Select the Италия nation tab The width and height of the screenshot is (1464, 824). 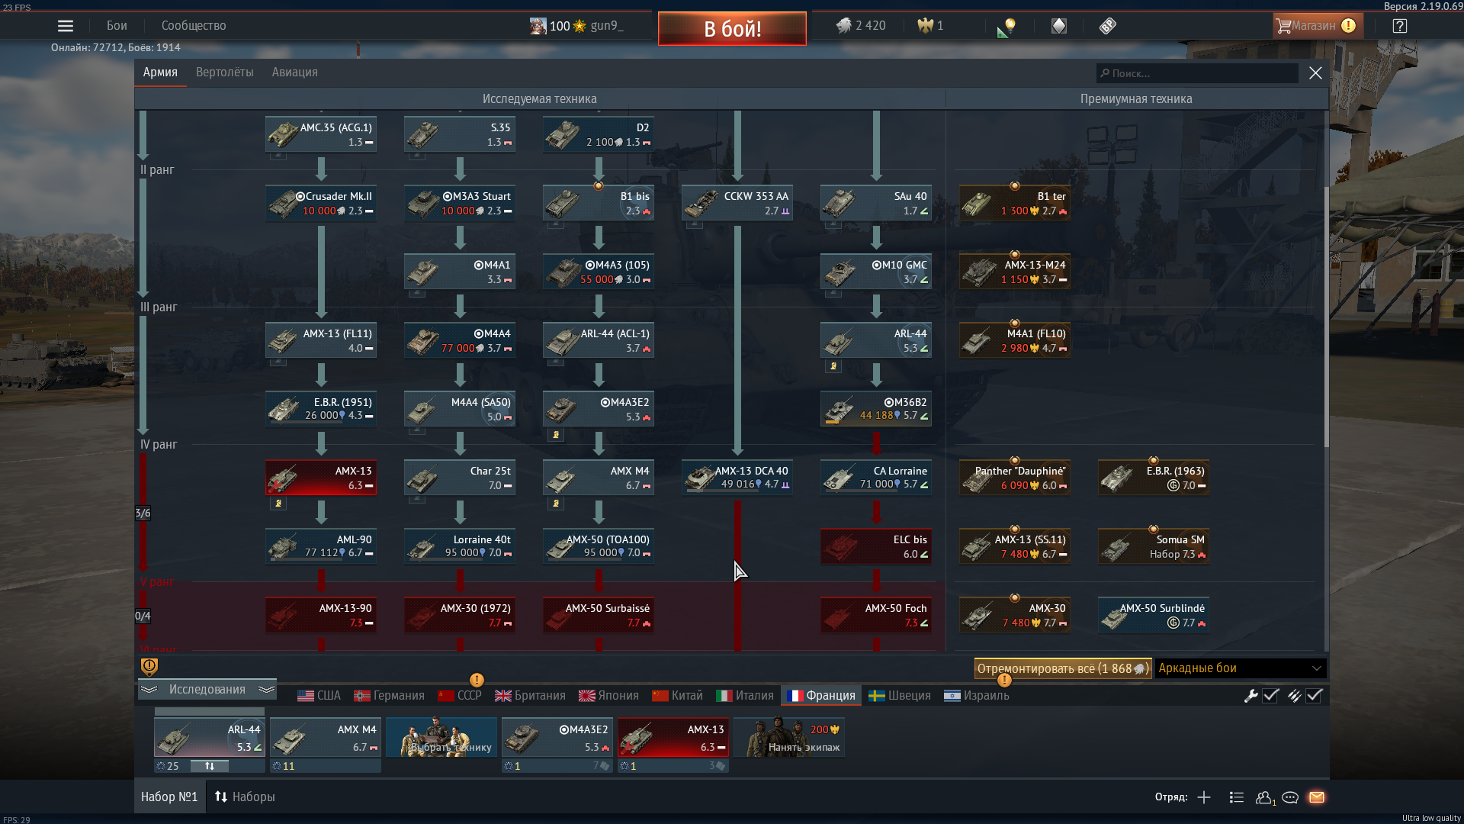(x=745, y=696)
